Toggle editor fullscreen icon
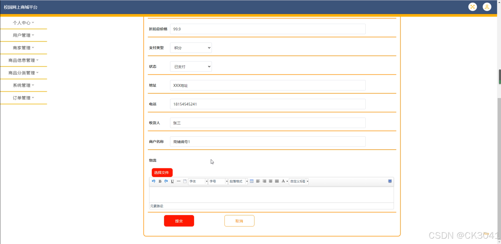The width and height of the screenshot is (501, 244). (390, 181)
